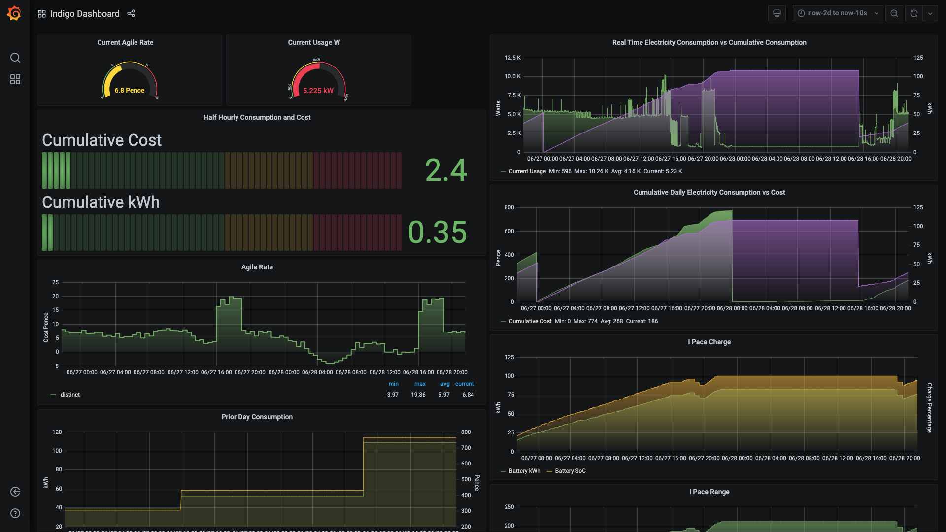Refresh the dashboard
This screenshot has width=946, height=532.
click(914, 13)
